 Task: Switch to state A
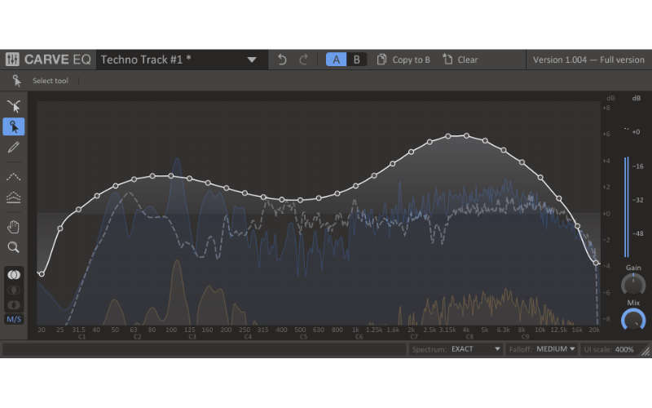pos(336,60)
